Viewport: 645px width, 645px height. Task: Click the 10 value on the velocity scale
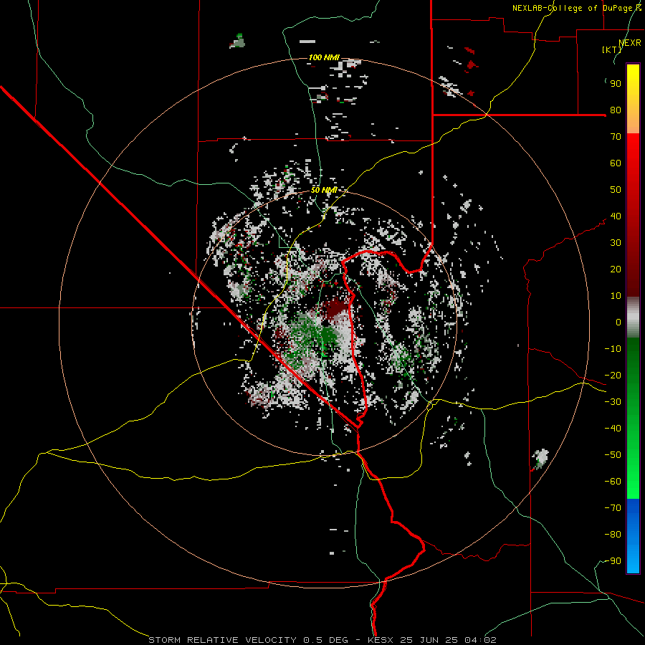point(616,296)
